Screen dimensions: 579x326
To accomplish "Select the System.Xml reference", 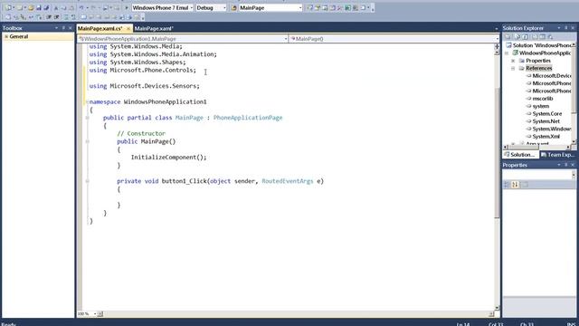I will point(546,137).
